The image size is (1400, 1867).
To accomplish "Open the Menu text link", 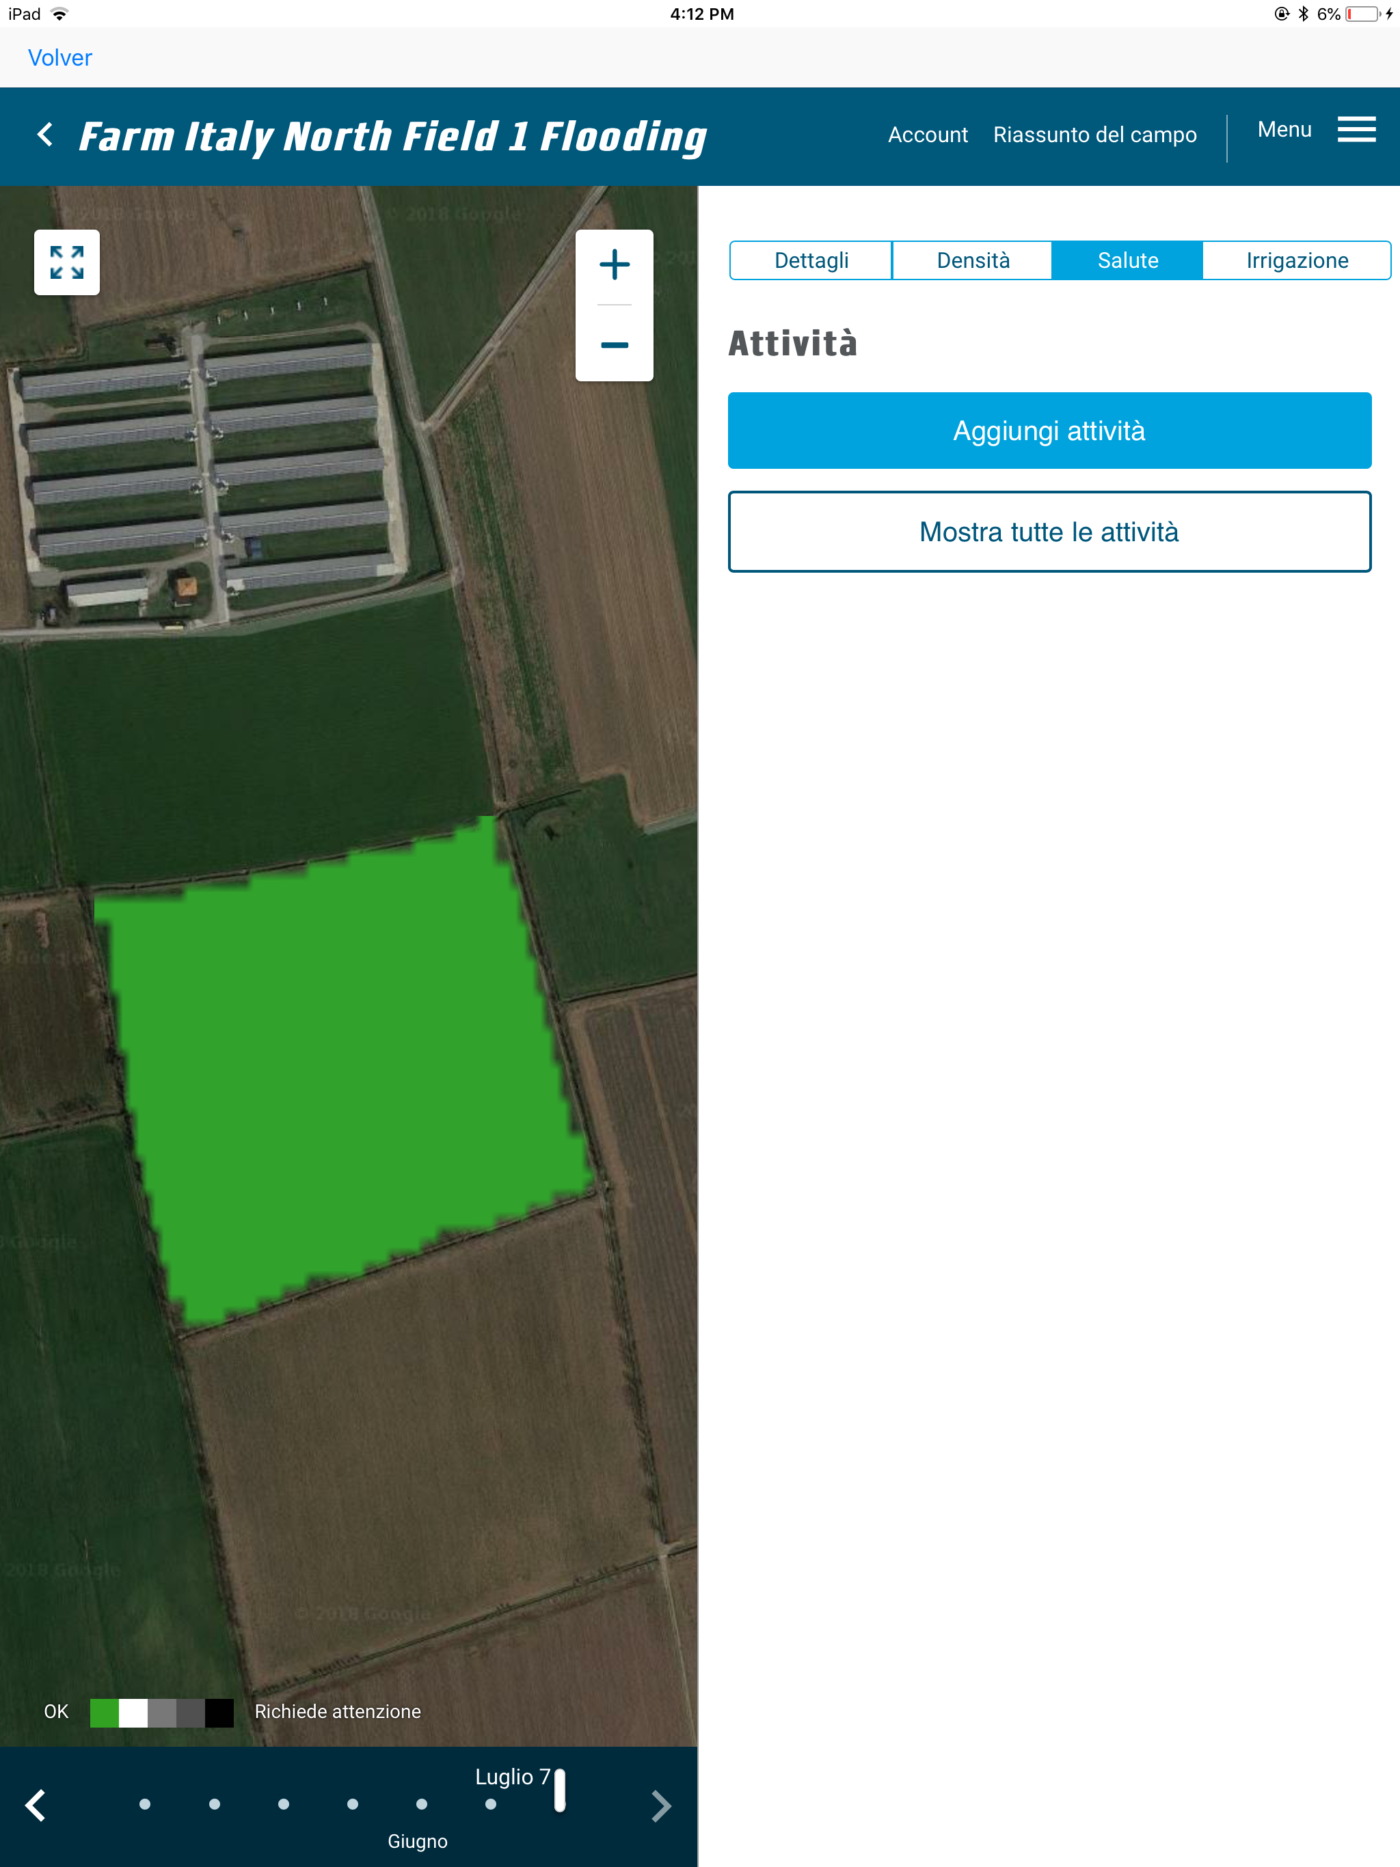I will pos(1284,129).
